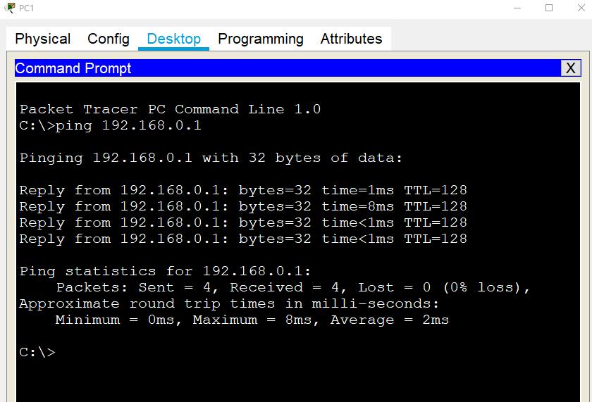Image resolution: width=592 pixels, height=402 pixels.
Task: Click the reply line with time=1ms
Action: pos(243,190)
